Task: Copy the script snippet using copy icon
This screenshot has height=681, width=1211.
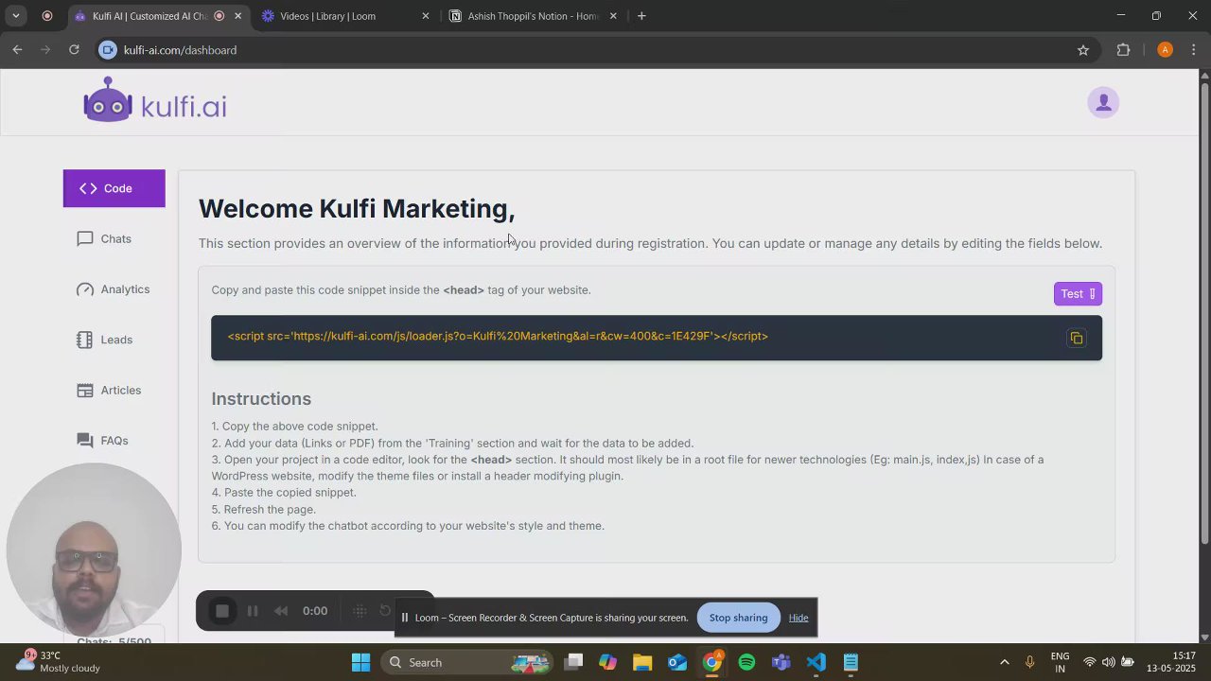Action: click(1077, 339)
